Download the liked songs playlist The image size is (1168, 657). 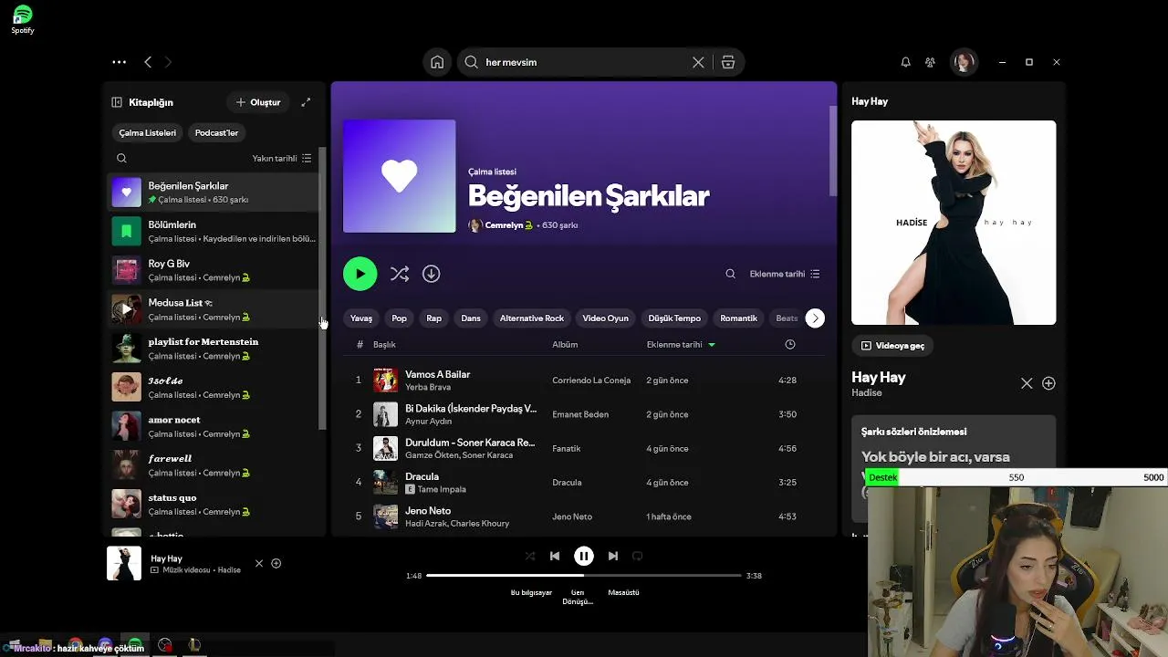(x=432, y=274)
